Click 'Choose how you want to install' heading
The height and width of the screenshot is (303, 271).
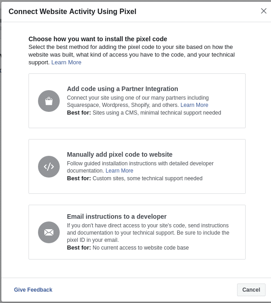point(98,39)
